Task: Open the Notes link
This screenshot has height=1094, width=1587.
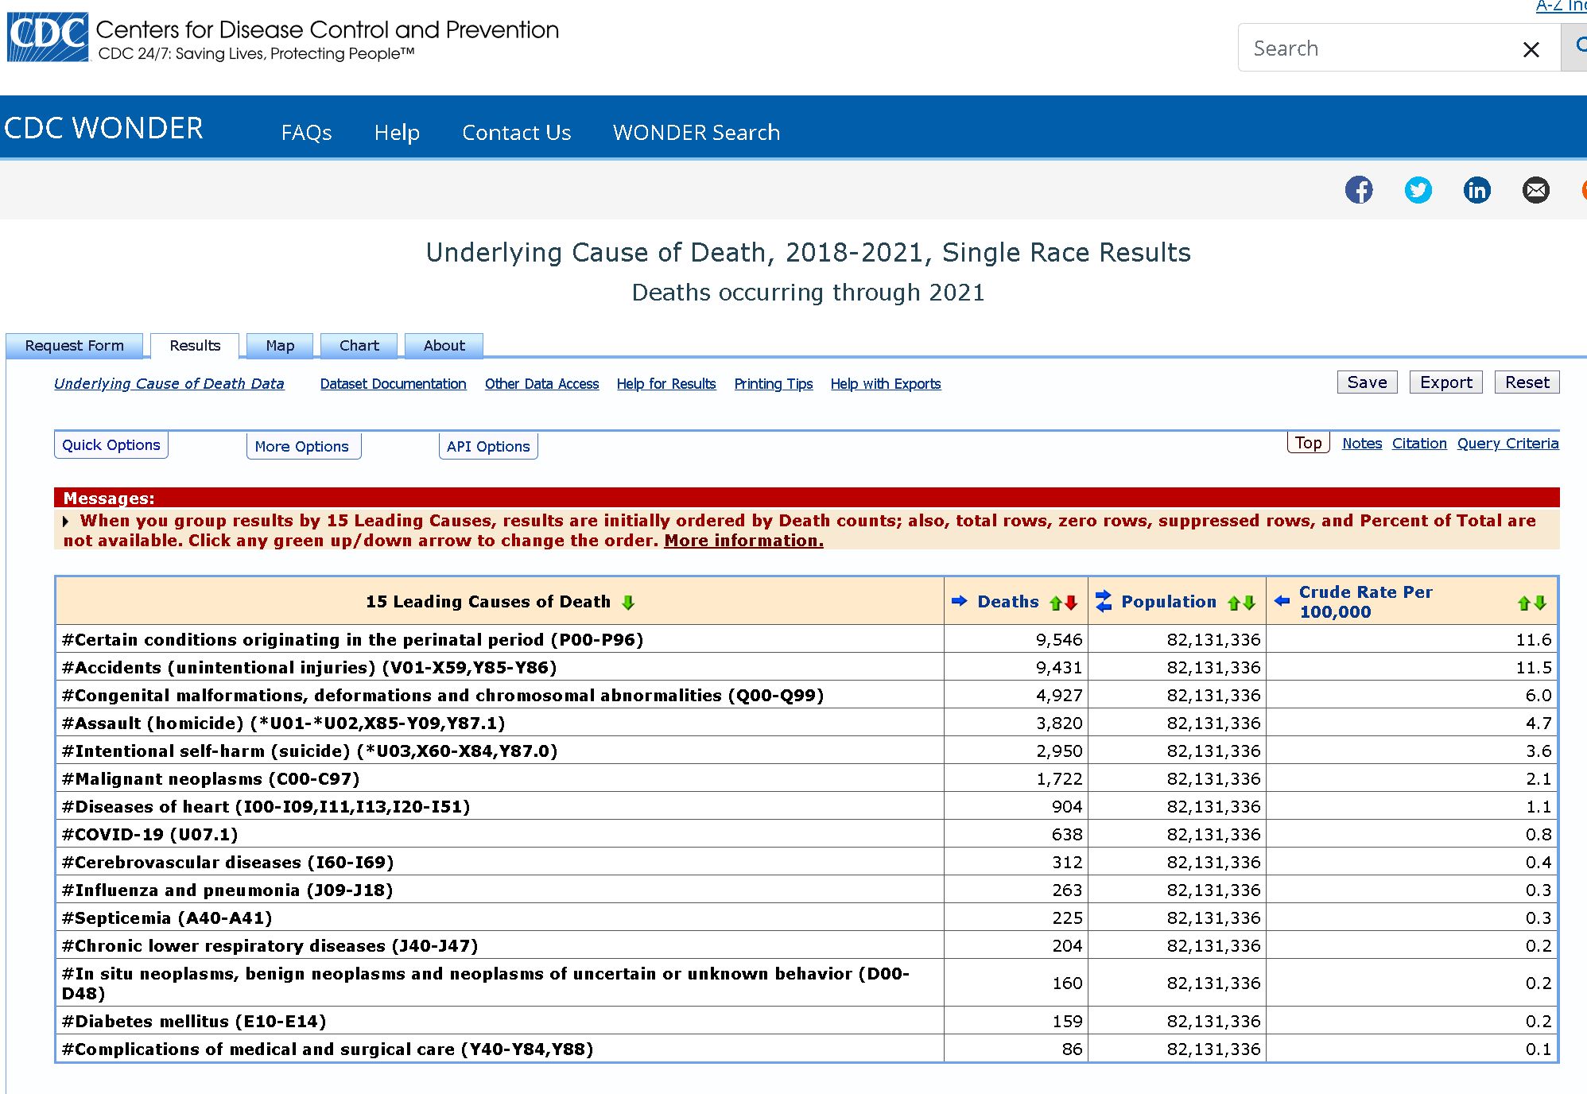Action: [x=1362, y=444]
